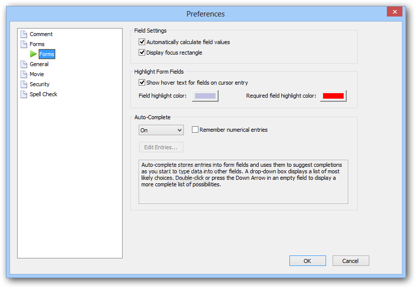The image size is (416, 288).
Task: Click the Comment page icon
Action: (24, 35)
